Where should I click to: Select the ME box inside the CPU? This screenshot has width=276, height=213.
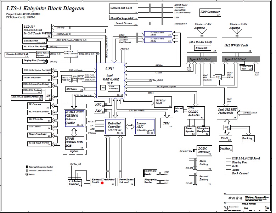tap(103, 88)
